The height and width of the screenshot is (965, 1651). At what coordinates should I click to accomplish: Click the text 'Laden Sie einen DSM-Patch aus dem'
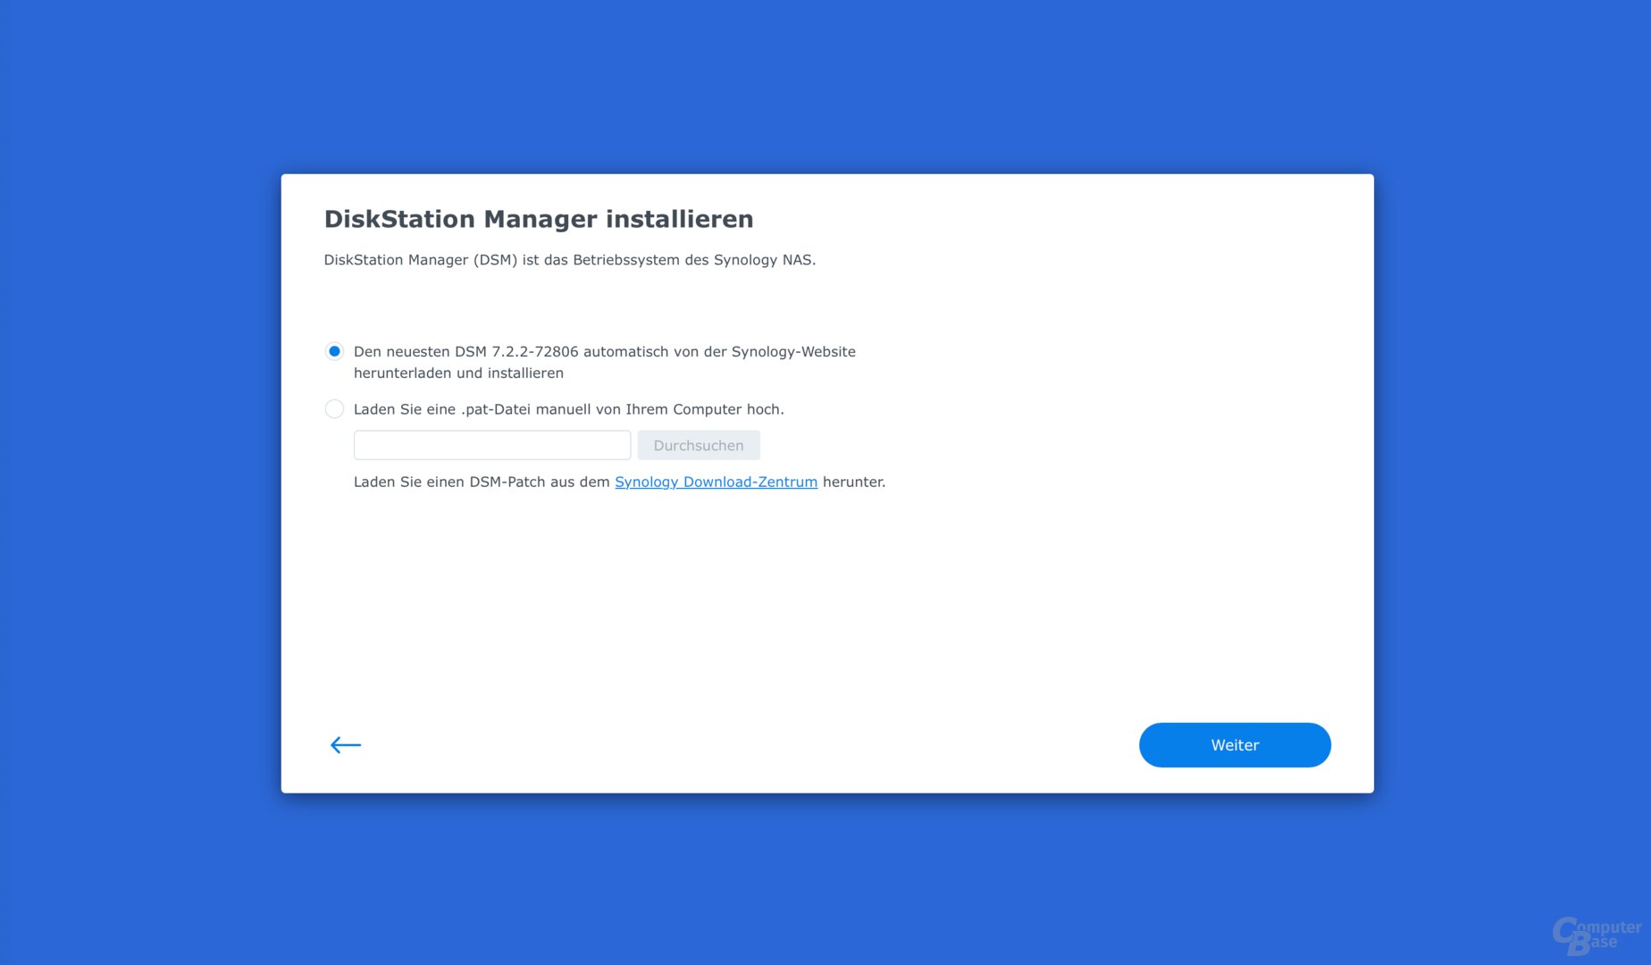(x=482, y=482)
